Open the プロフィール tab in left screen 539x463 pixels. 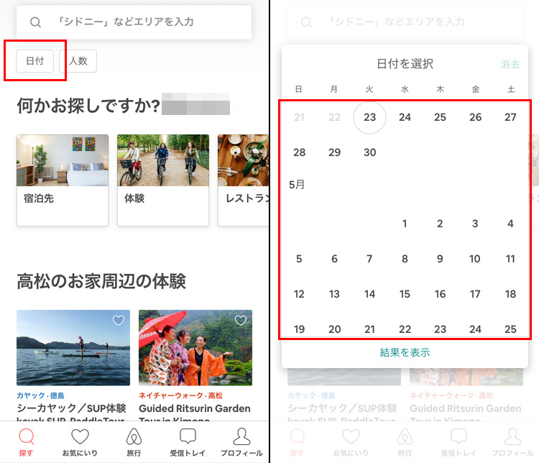(241, 442)
